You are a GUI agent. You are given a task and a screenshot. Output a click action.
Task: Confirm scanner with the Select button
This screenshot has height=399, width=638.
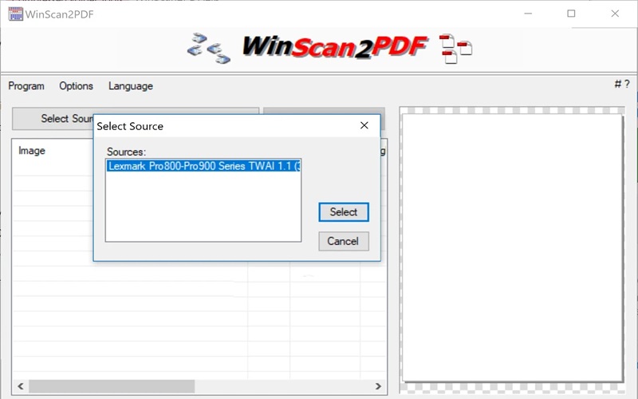click(x=344, y=212)
